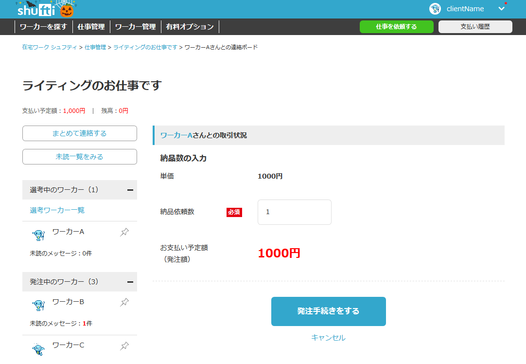Click the まとめて連絡する button
This screenshot has height=364, width=526.
[80, 133]
